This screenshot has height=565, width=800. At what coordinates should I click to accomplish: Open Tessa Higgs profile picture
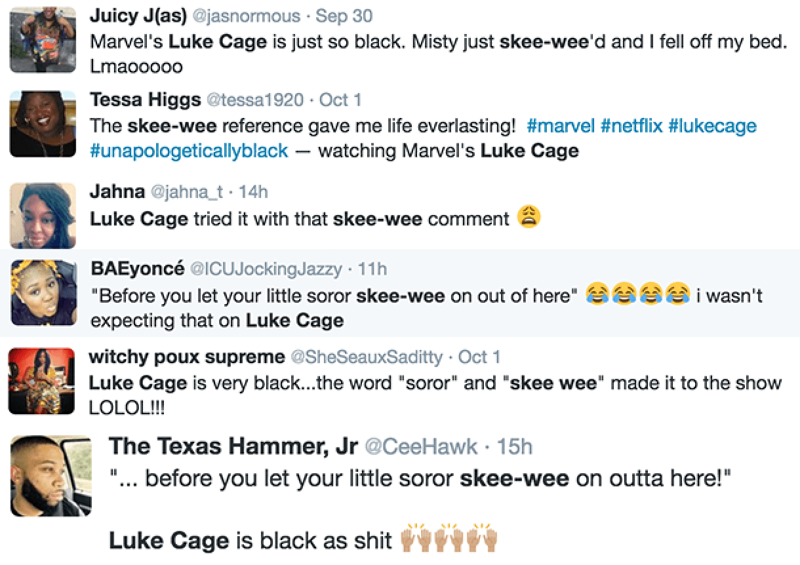pyautogui.click(x=43, y=125)
